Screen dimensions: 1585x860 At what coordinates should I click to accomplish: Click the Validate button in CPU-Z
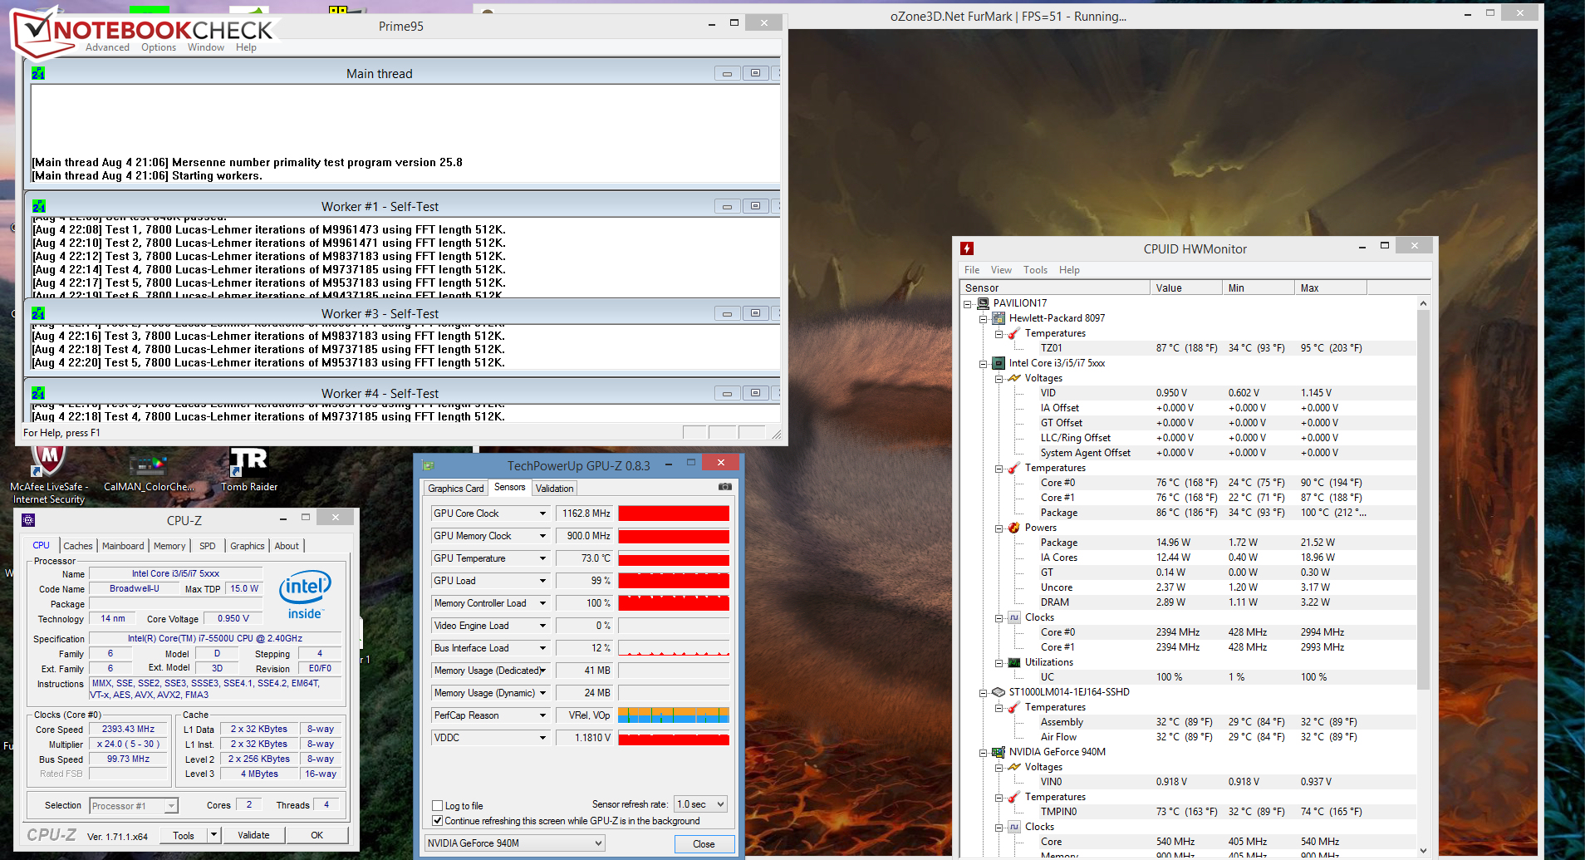pos(253,835)
